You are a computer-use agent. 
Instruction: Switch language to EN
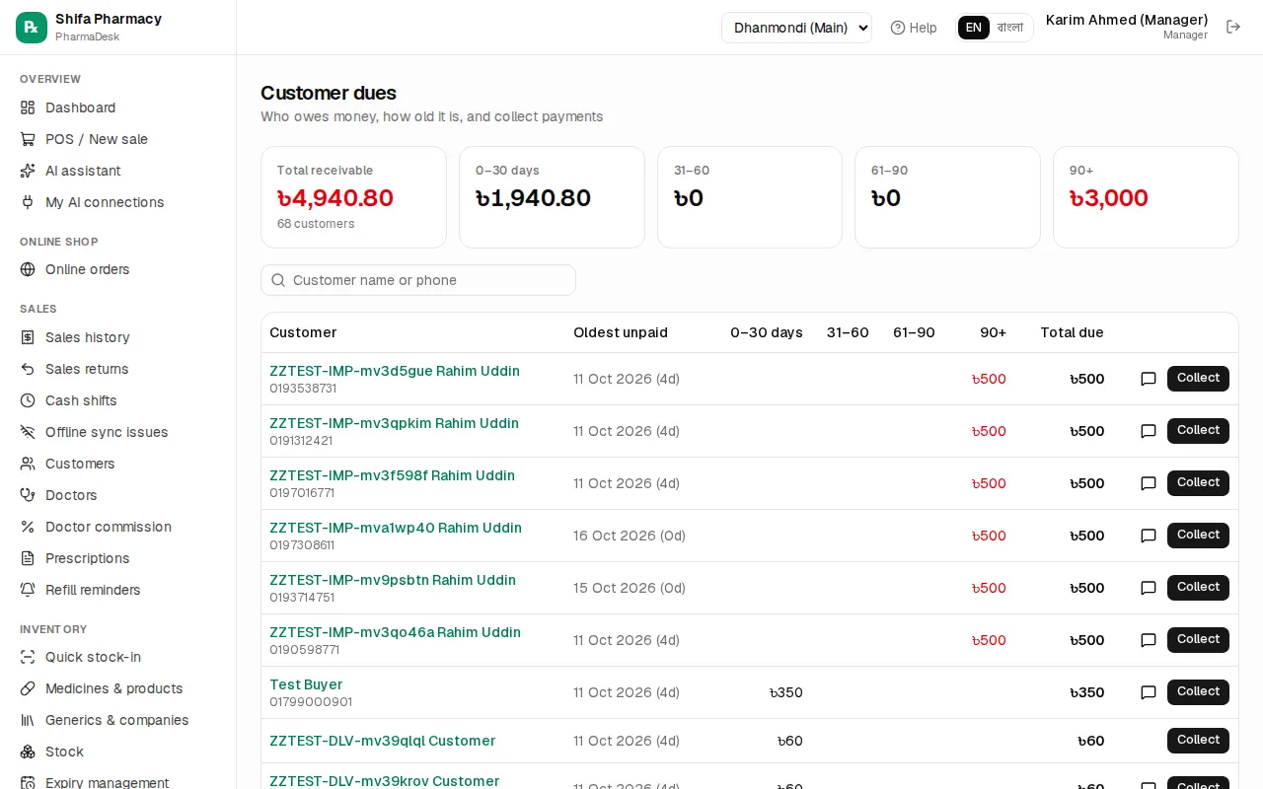(x=974, y=28)
